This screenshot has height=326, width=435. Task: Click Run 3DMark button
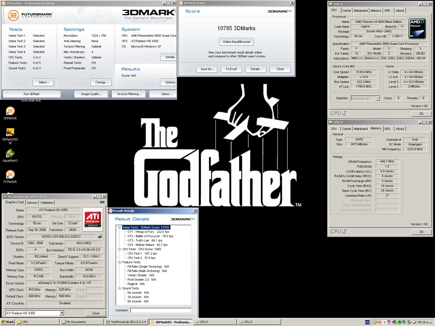(x=32, y=94)
